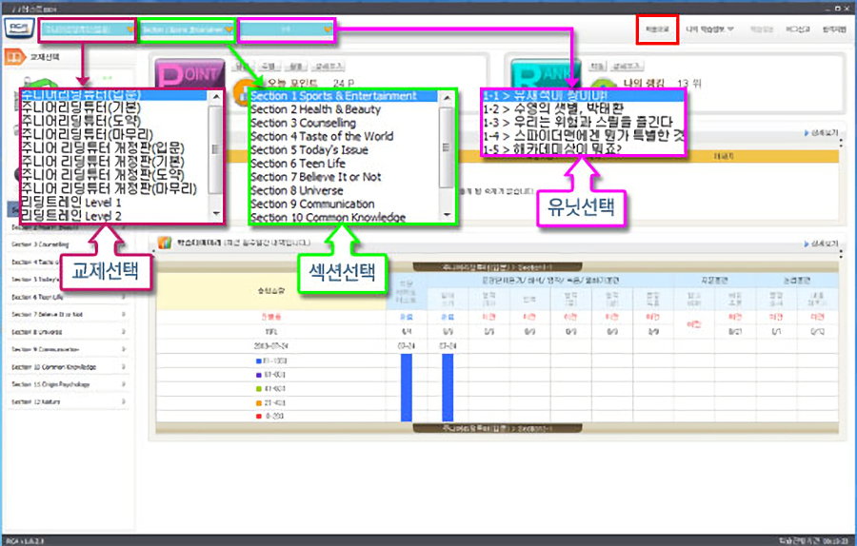Click the learning data chart icon
The height and width of the screenshot is (546, 857).
[x=165, y=243]
